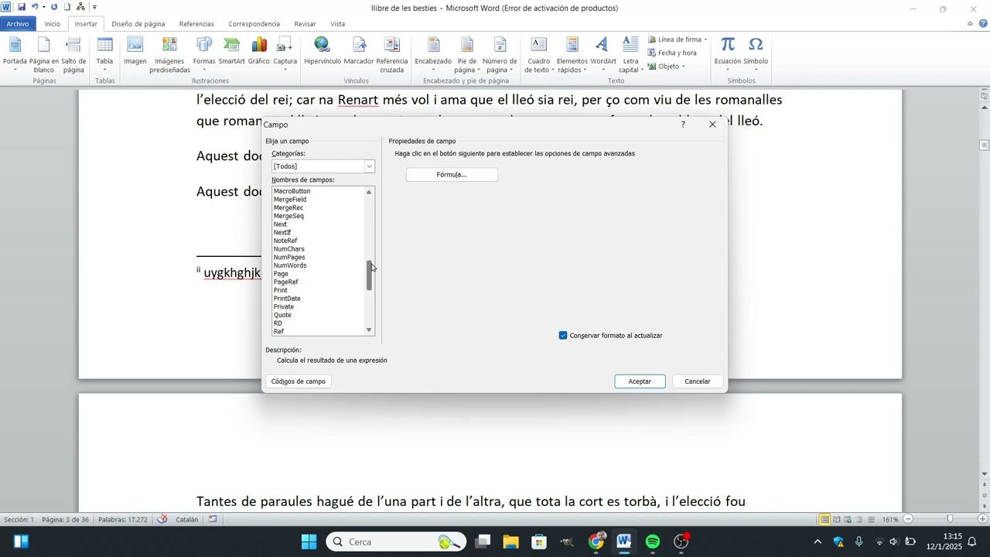Viewport: 990px width, 557px height.
Task: Open Spotify from the taskbar
Action: (653, 542)
